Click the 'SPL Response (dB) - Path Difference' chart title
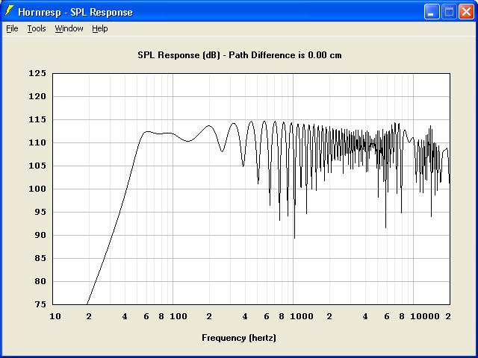The image size is (478, 358). pyautogui.click(x=240, y=55)
